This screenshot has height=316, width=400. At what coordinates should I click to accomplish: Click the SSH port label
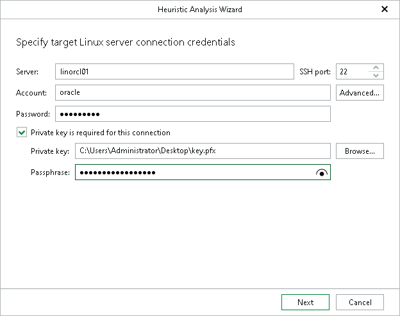click(315, 72)
